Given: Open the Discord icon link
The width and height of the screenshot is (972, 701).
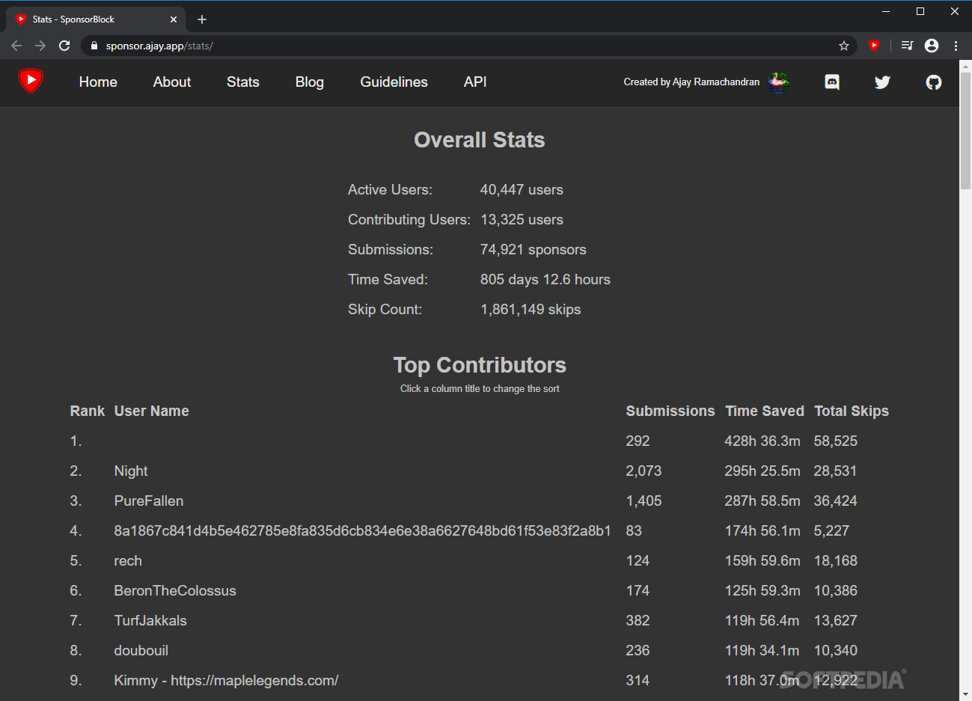Looking at the screenshot, I should (832, 82).
